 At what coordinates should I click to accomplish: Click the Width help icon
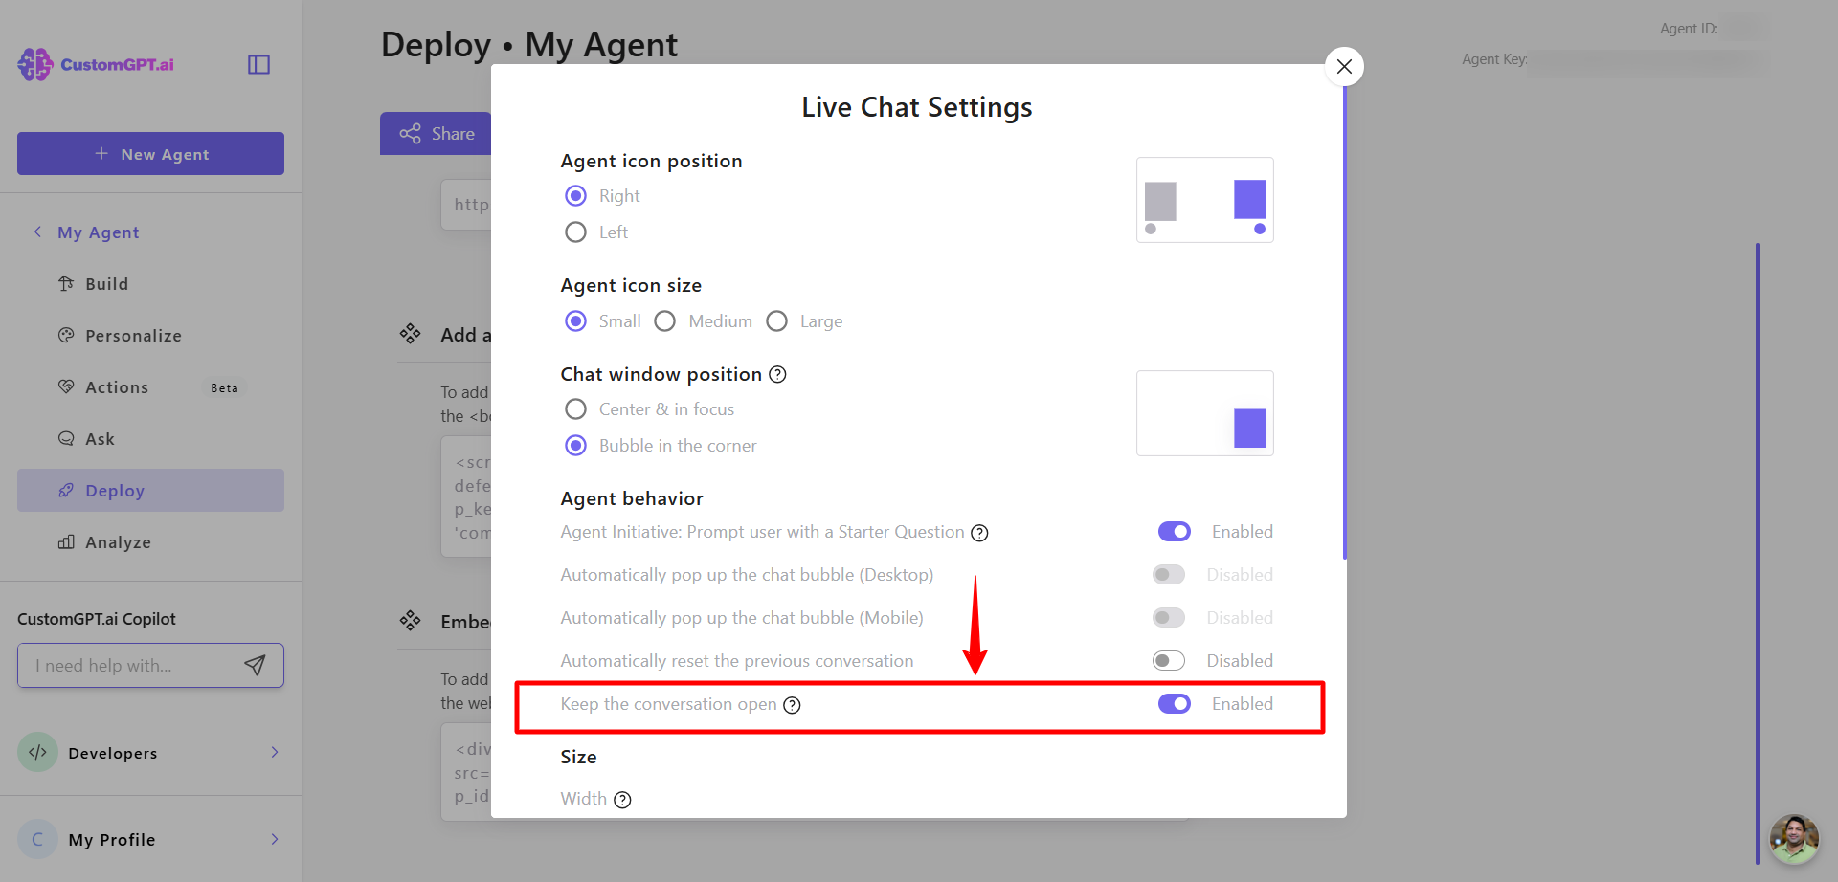622,800
